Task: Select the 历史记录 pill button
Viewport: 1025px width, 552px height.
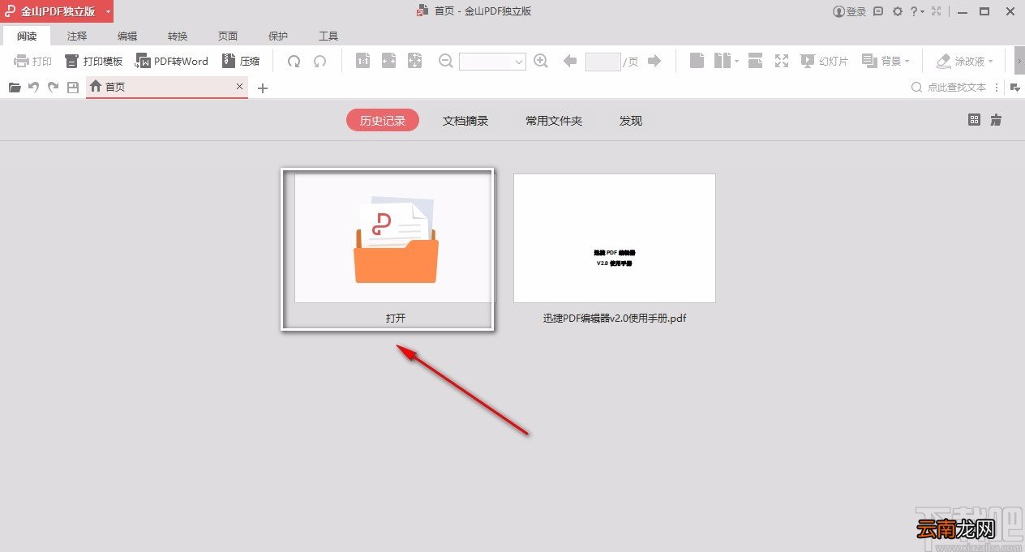Action: pos(383,120)
